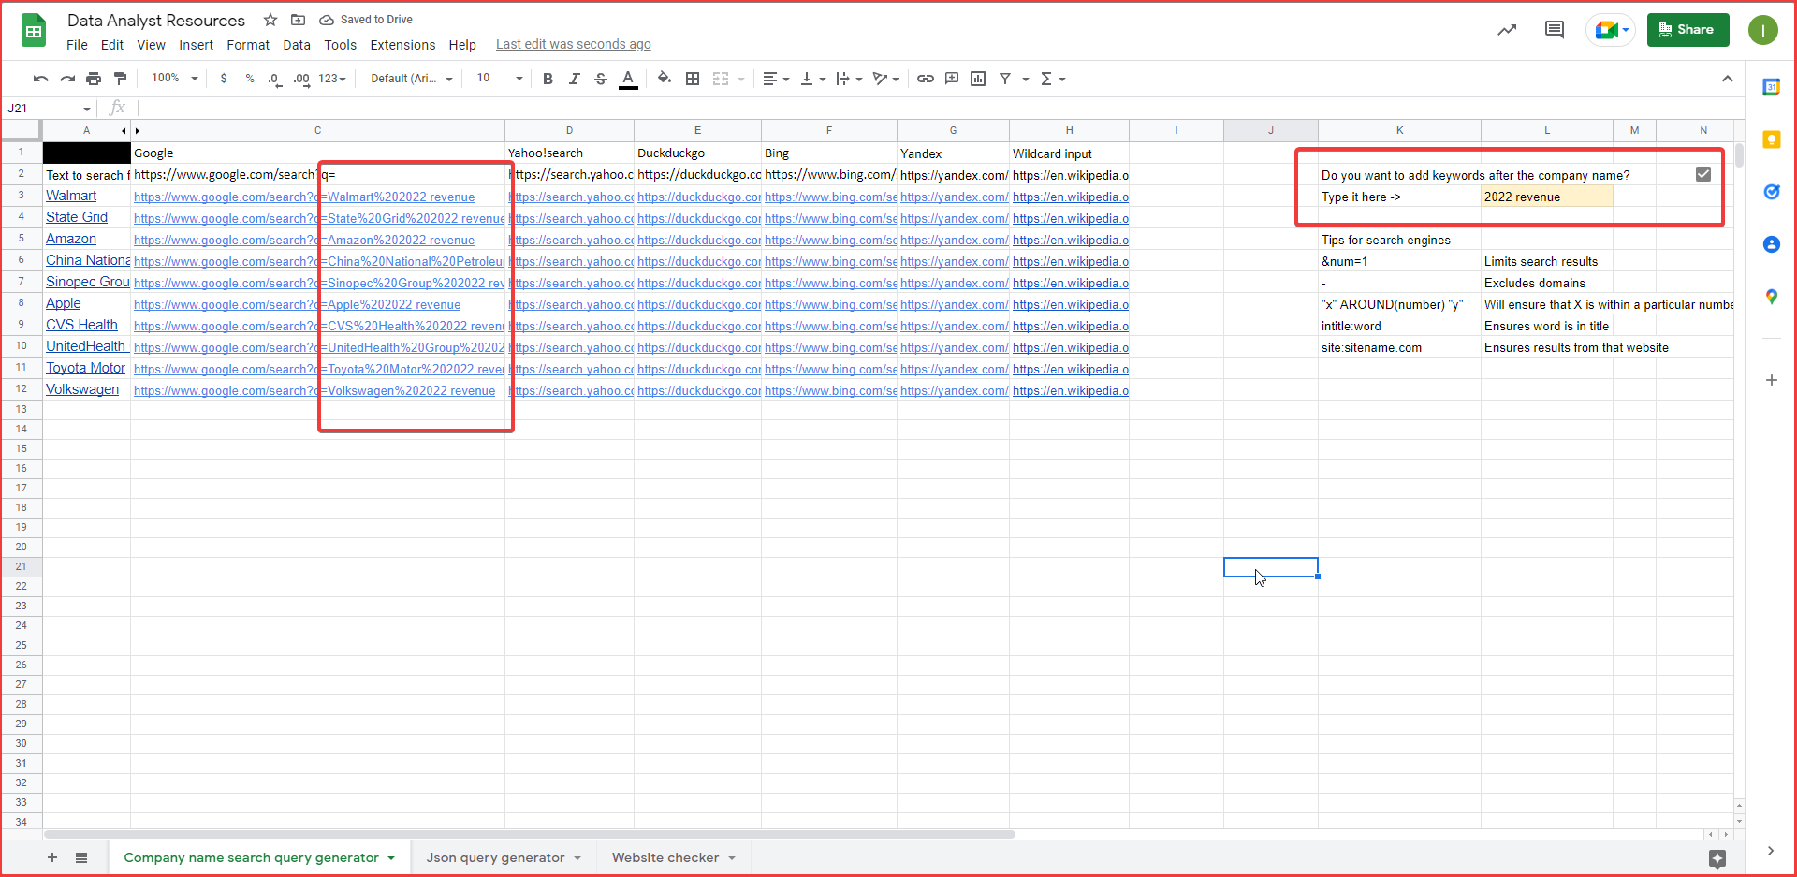
Task: Switch to the Json query generator tab
Action: click(x=496, y=857)
